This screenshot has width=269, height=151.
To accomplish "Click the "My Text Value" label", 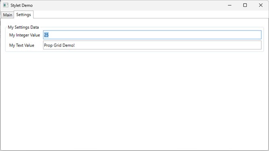I will point(22,45).
